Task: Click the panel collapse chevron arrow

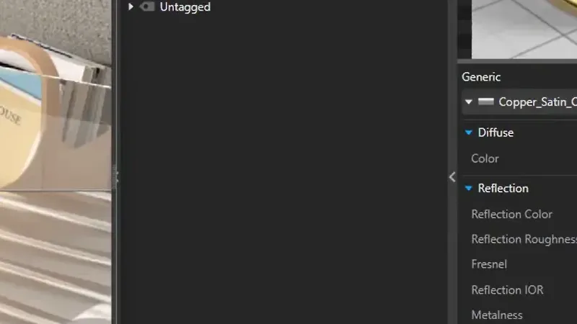Action: click(x=452, y=177)
